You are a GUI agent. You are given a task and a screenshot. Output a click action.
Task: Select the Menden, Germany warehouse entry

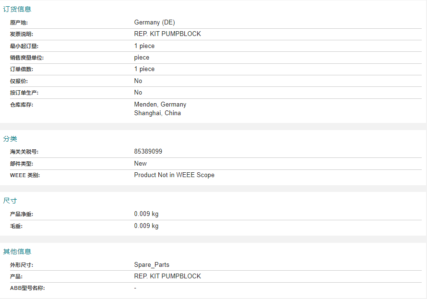tap(160, 104)
